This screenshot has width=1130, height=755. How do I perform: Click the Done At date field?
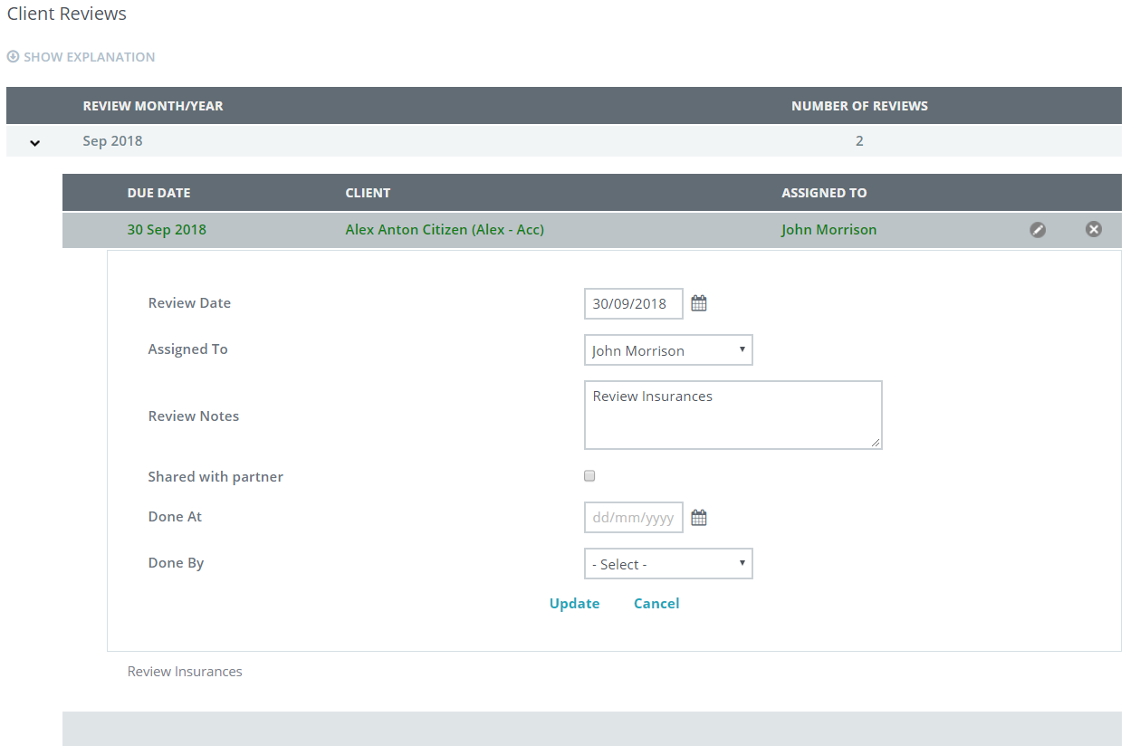pos(633,518)
